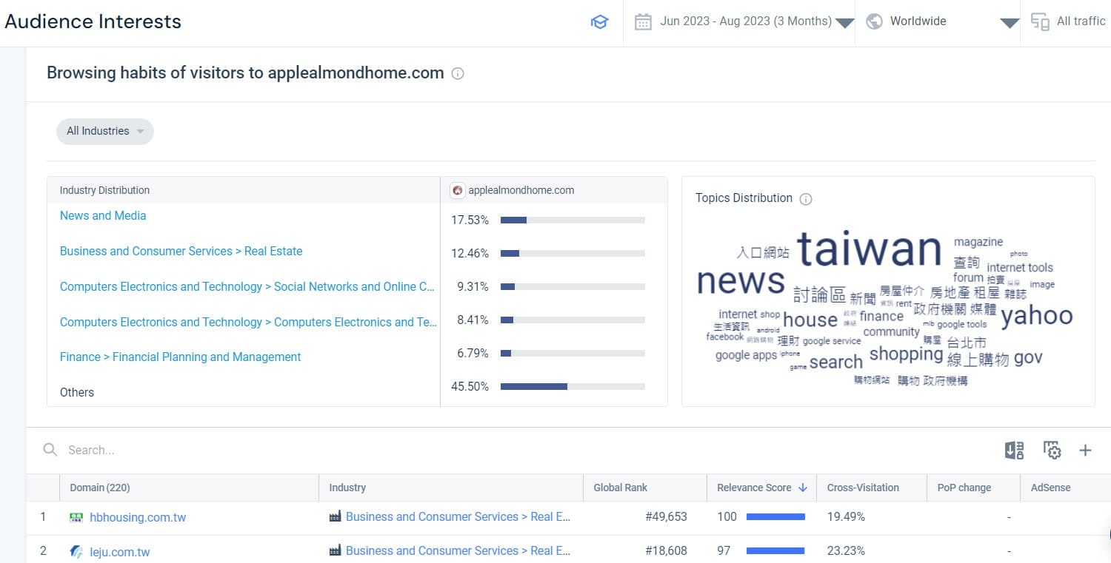Click Real Estate industry link in hbhousing.com.tw row
Image resolution: width=1111 pixels, height=563 pixels.
pyautogui.click(x=458, y=516)
